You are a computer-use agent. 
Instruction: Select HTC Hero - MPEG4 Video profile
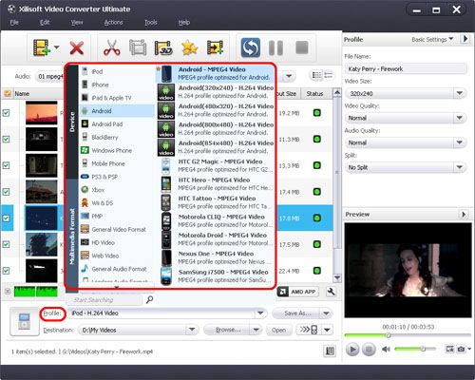point(216,184)
